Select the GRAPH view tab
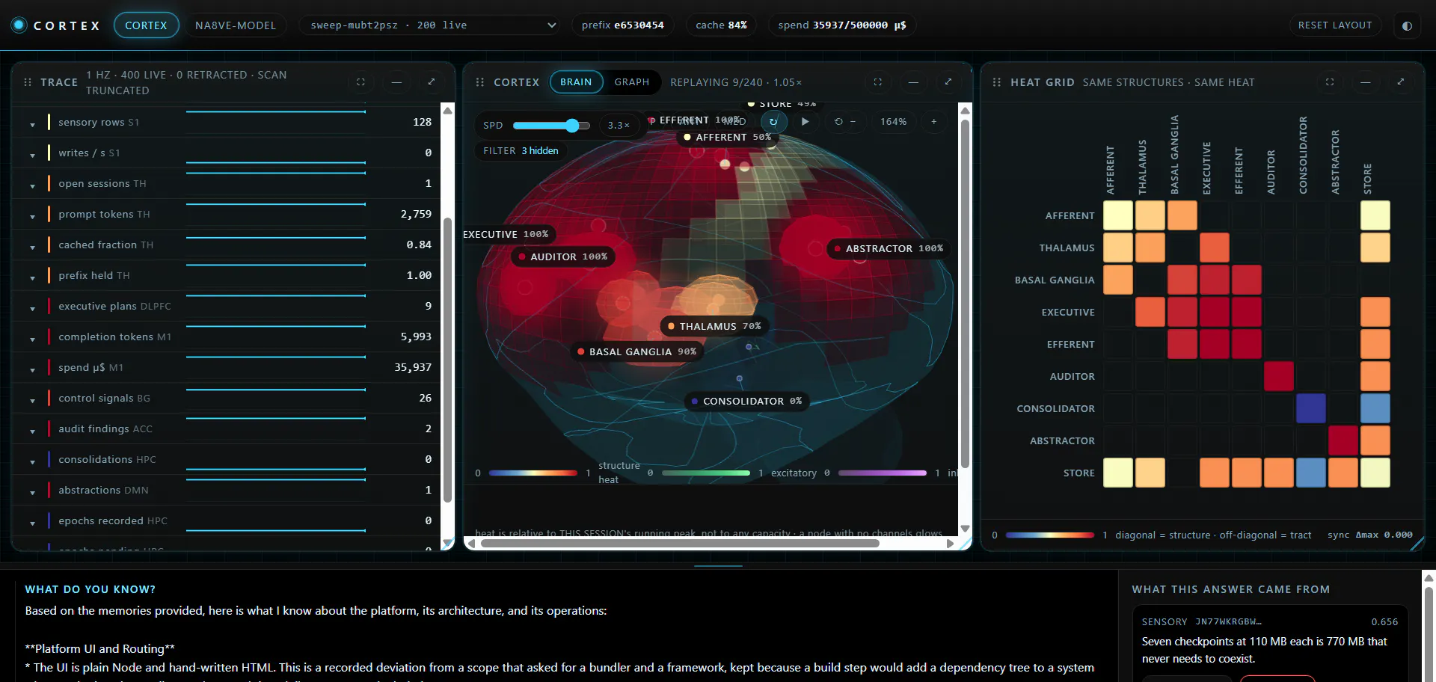Viewport: 1436px width, 682px height. (x=632, y=82)
